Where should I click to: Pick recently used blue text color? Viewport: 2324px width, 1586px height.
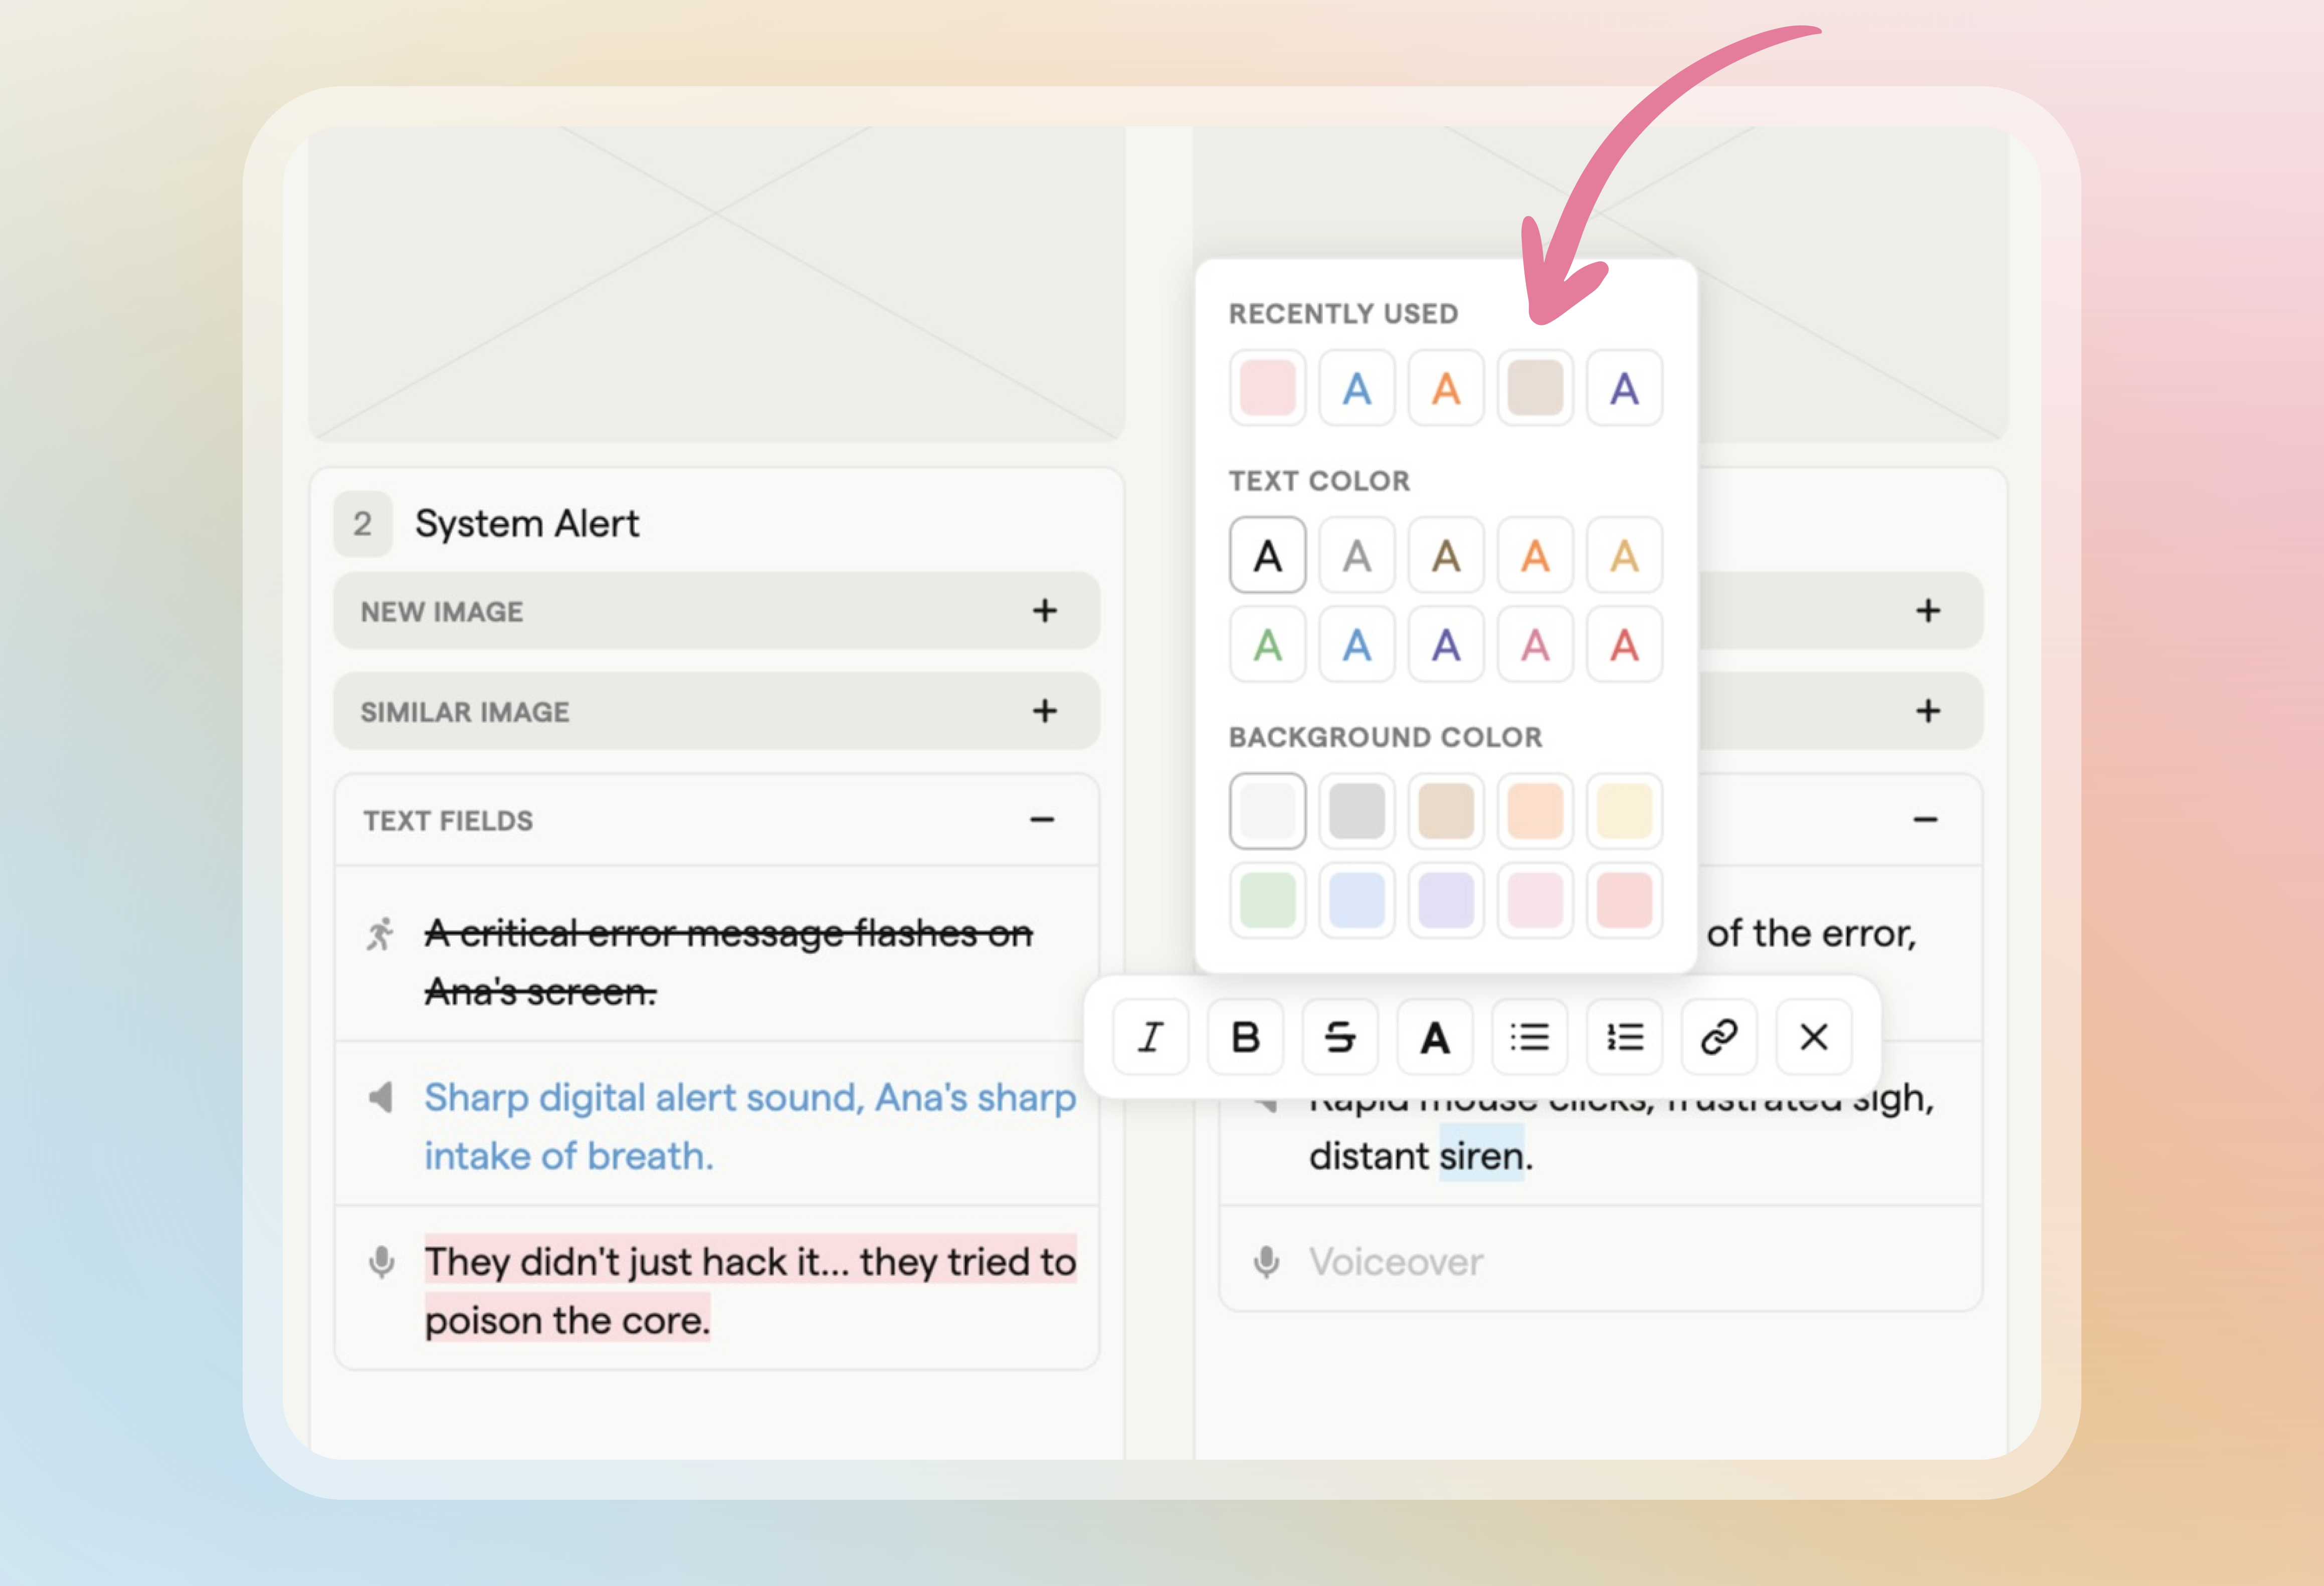pos(1356,388)
